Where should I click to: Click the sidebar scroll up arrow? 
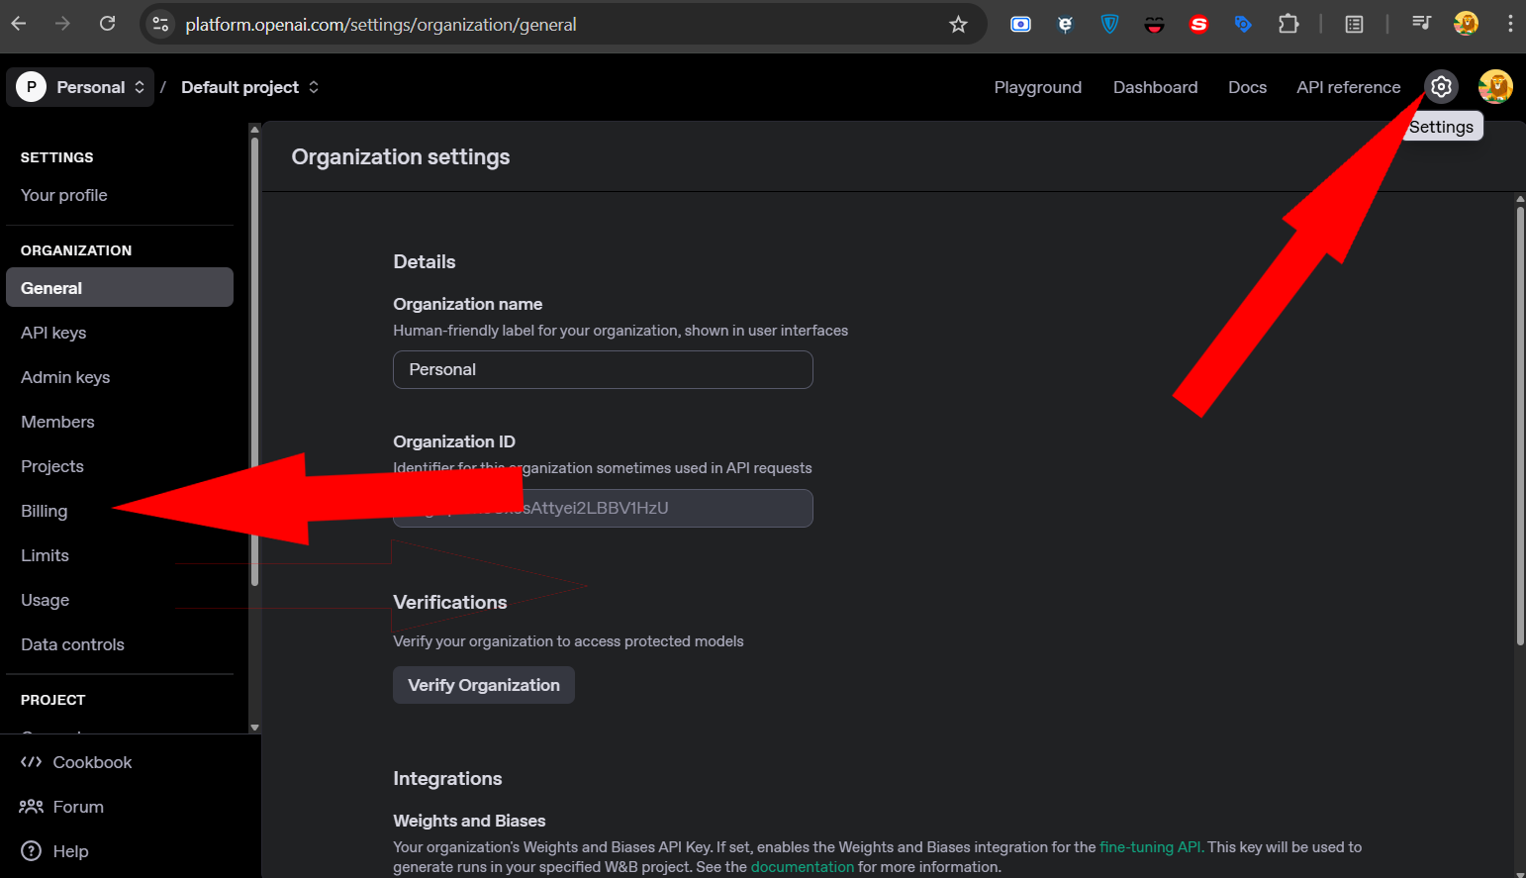tap(254, 130)
